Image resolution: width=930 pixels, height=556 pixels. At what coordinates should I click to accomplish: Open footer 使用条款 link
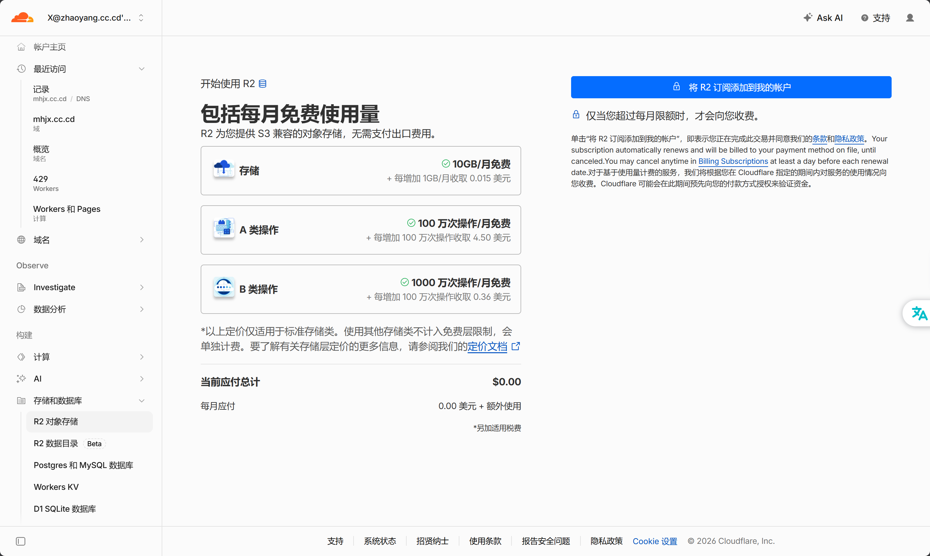click(485, 541)
